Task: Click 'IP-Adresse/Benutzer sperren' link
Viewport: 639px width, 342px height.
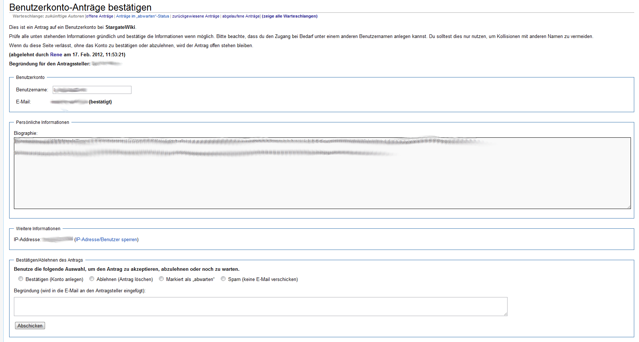Action: pyautogui.click(x=106, y=240)
